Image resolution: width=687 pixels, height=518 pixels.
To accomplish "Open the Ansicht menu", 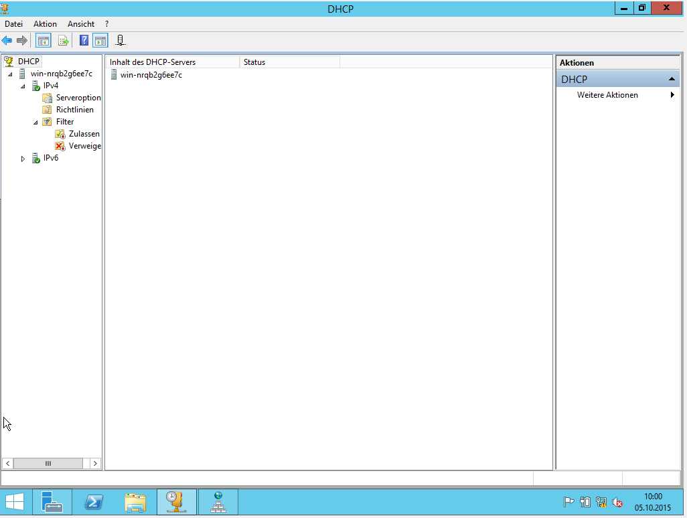I will click(81, 24).
